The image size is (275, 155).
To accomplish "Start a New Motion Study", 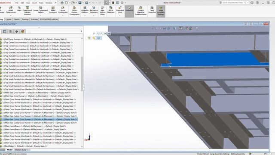I will click(102, 10).
